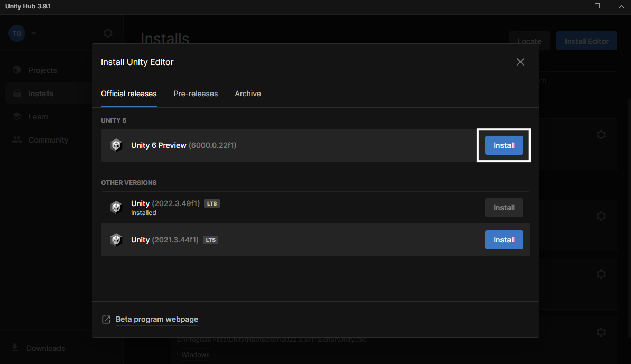The width and height of the screenshot is (631, 364).
Task: Install Unity 6 Preview 6000.0.22f1
Action: pos(504,145)
